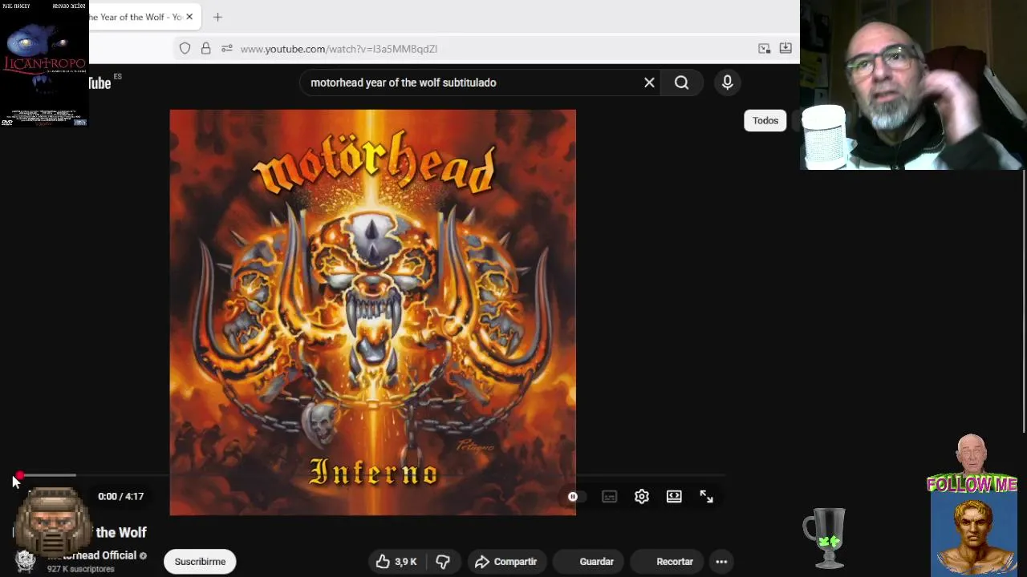Viewport: 1027px width, 577px height.
Task: Click the tracking protection shield icon
Action: point(185,49)
